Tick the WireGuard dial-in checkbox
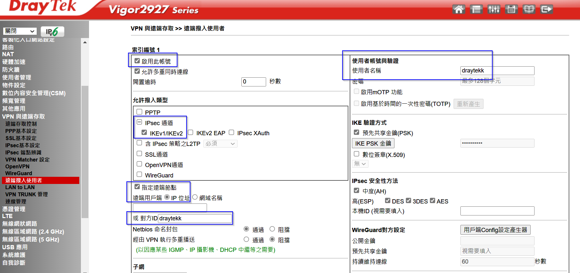The height and width of the screenshot is (273, 580). [x=139, y=175]
